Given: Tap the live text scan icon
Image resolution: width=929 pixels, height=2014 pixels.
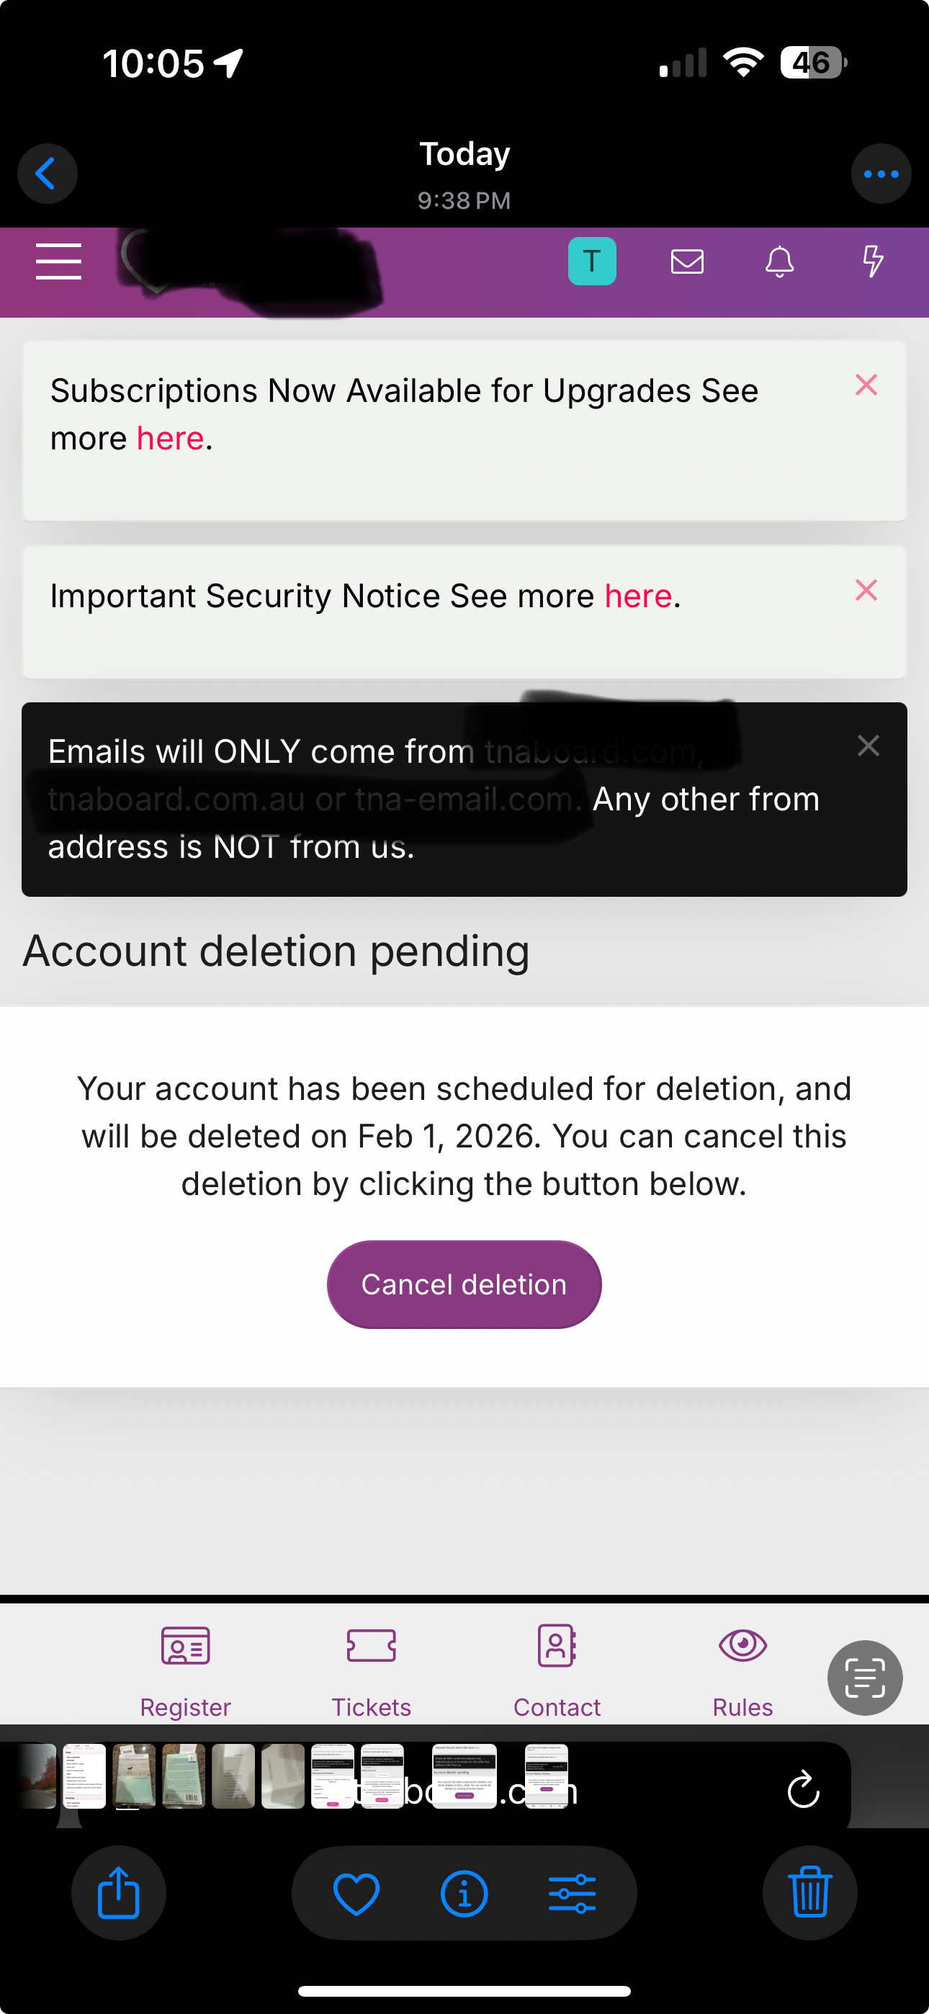Looking at the screenshot, I should coord(865,1678).
